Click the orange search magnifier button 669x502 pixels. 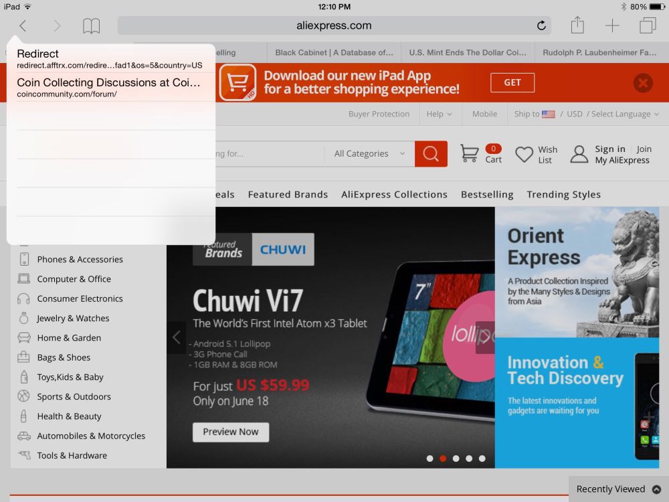coord(431,154)
